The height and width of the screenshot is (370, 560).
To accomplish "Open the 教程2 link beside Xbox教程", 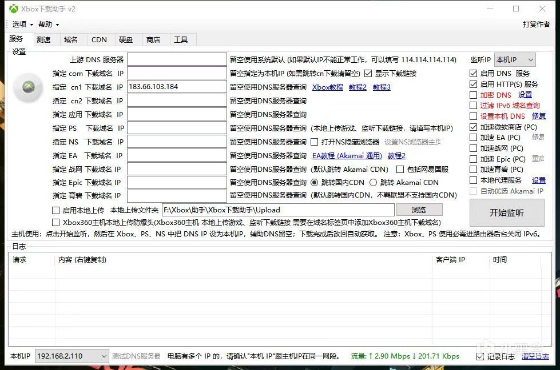I will [358, 87].
